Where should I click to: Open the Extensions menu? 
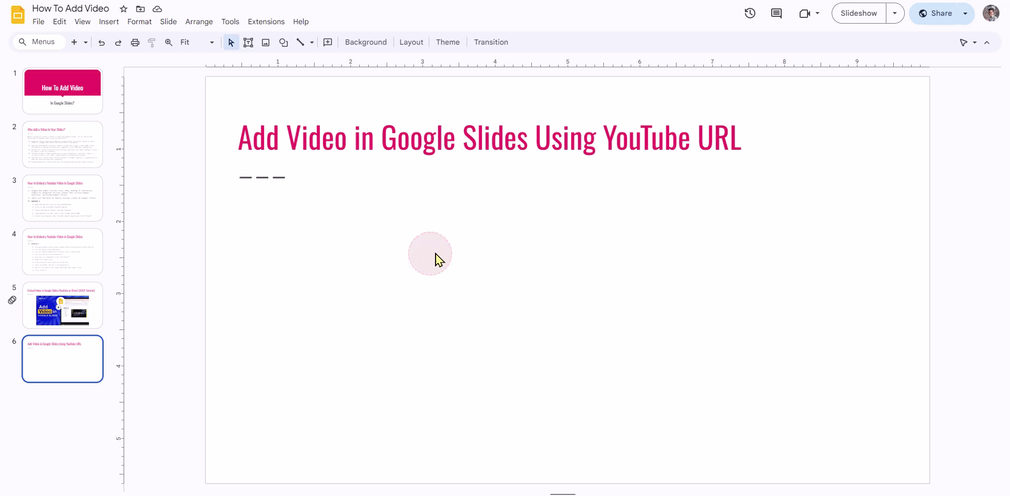point(266,22)
